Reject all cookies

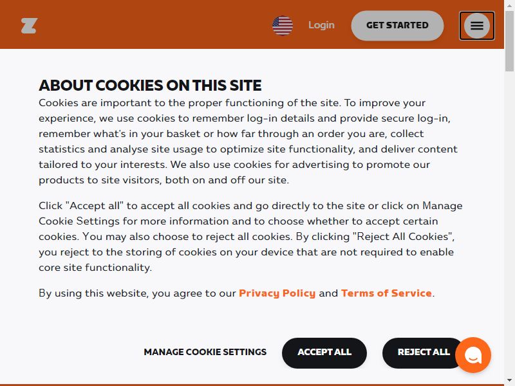coord(424,353)
